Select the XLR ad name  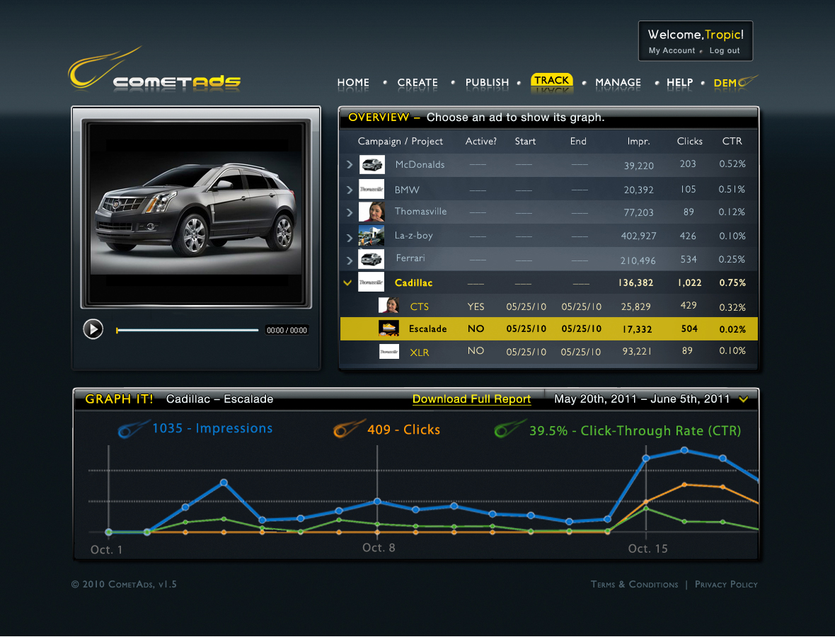(420, 352)
